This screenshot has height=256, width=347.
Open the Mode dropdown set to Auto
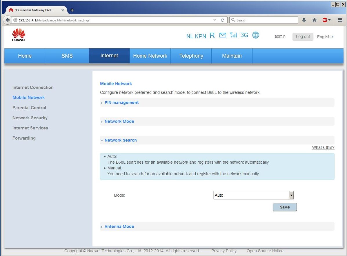pyautogui.click(x=254, y=195)
